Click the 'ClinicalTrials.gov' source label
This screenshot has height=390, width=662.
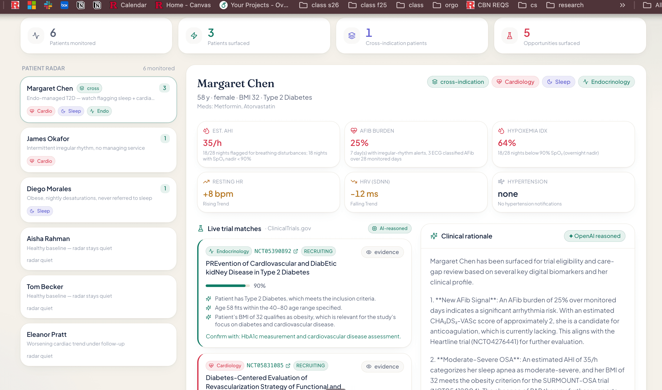pos(289,228)
